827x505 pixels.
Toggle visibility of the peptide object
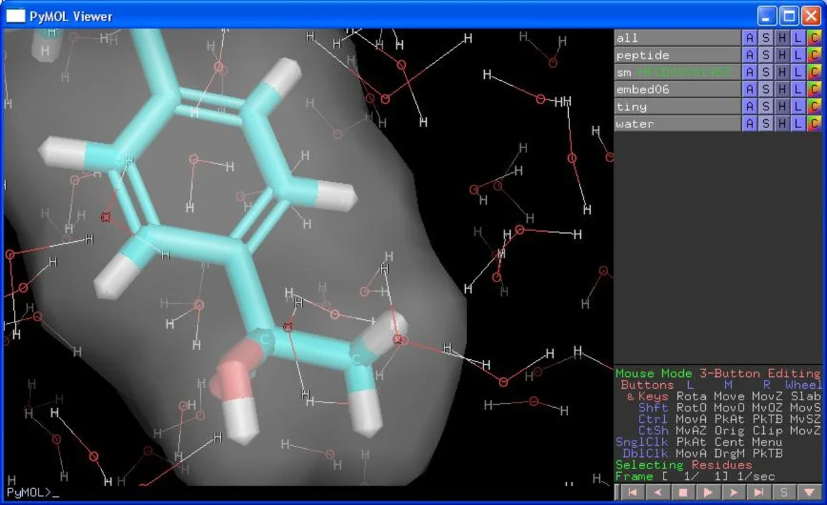click(x=677, y=55)
